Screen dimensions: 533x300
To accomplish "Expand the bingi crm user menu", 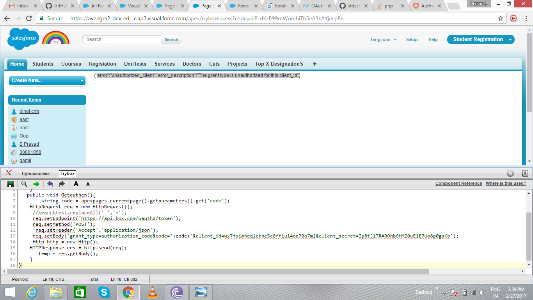I will point(384,39).
